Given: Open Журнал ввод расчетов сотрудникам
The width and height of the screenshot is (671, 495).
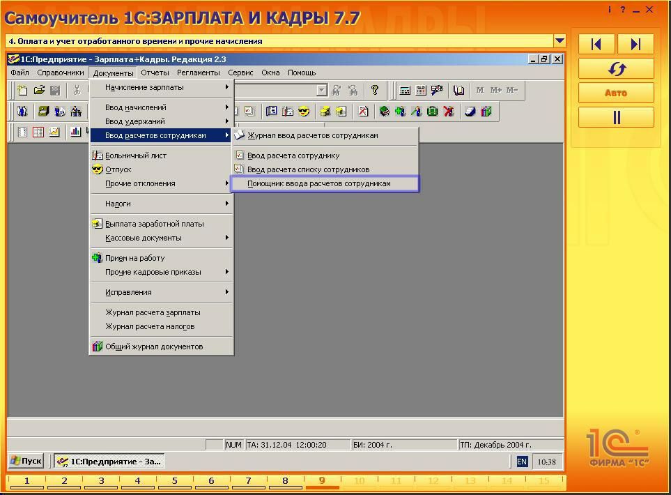Looking at the screenshot, I should 325,135.
